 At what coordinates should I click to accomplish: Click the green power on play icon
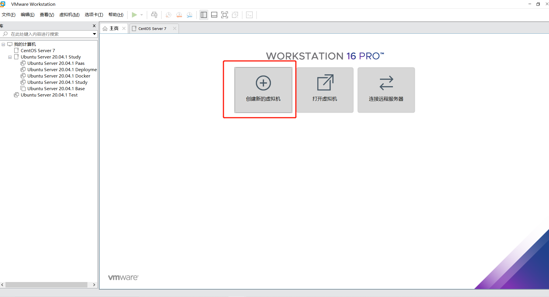(x=134, y=15)
